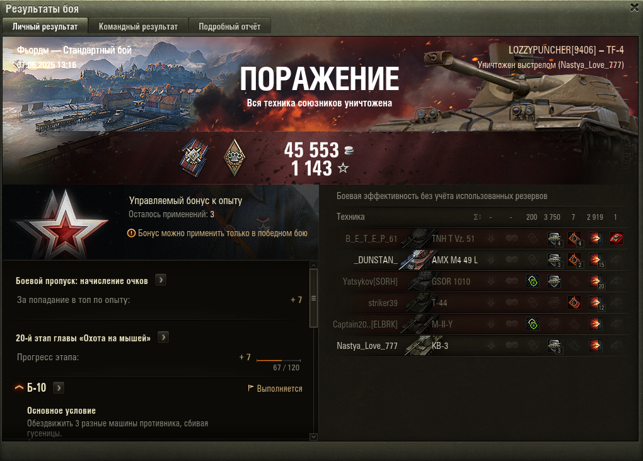Open the Командный результат tab
643x461 pixels.
click(138, 26)
